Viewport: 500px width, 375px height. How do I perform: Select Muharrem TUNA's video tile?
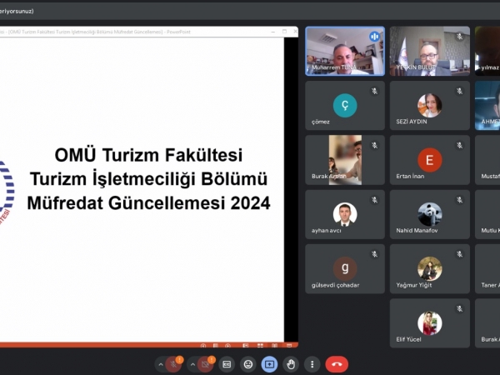(345, 51)
